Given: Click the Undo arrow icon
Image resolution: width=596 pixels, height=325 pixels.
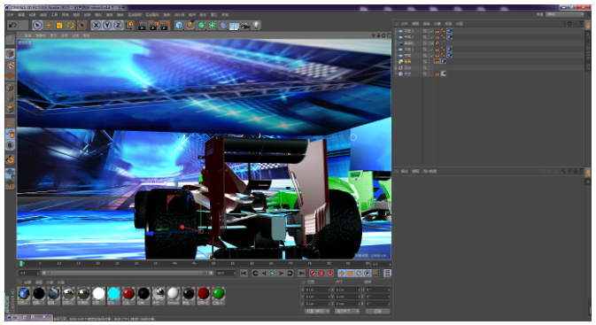Looking at the screenshot, I should point(12,26).
